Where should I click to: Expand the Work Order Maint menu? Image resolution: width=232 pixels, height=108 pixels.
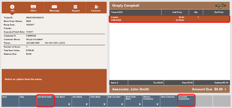[133, 101]
